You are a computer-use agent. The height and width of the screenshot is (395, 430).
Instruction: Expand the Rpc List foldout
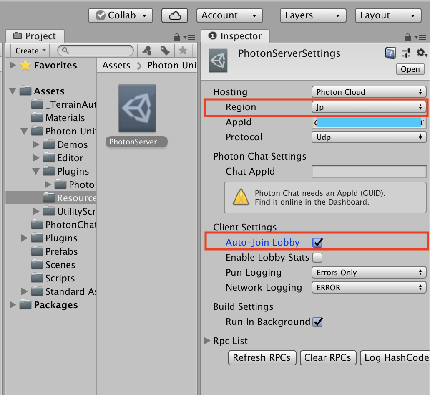point(207,341)
